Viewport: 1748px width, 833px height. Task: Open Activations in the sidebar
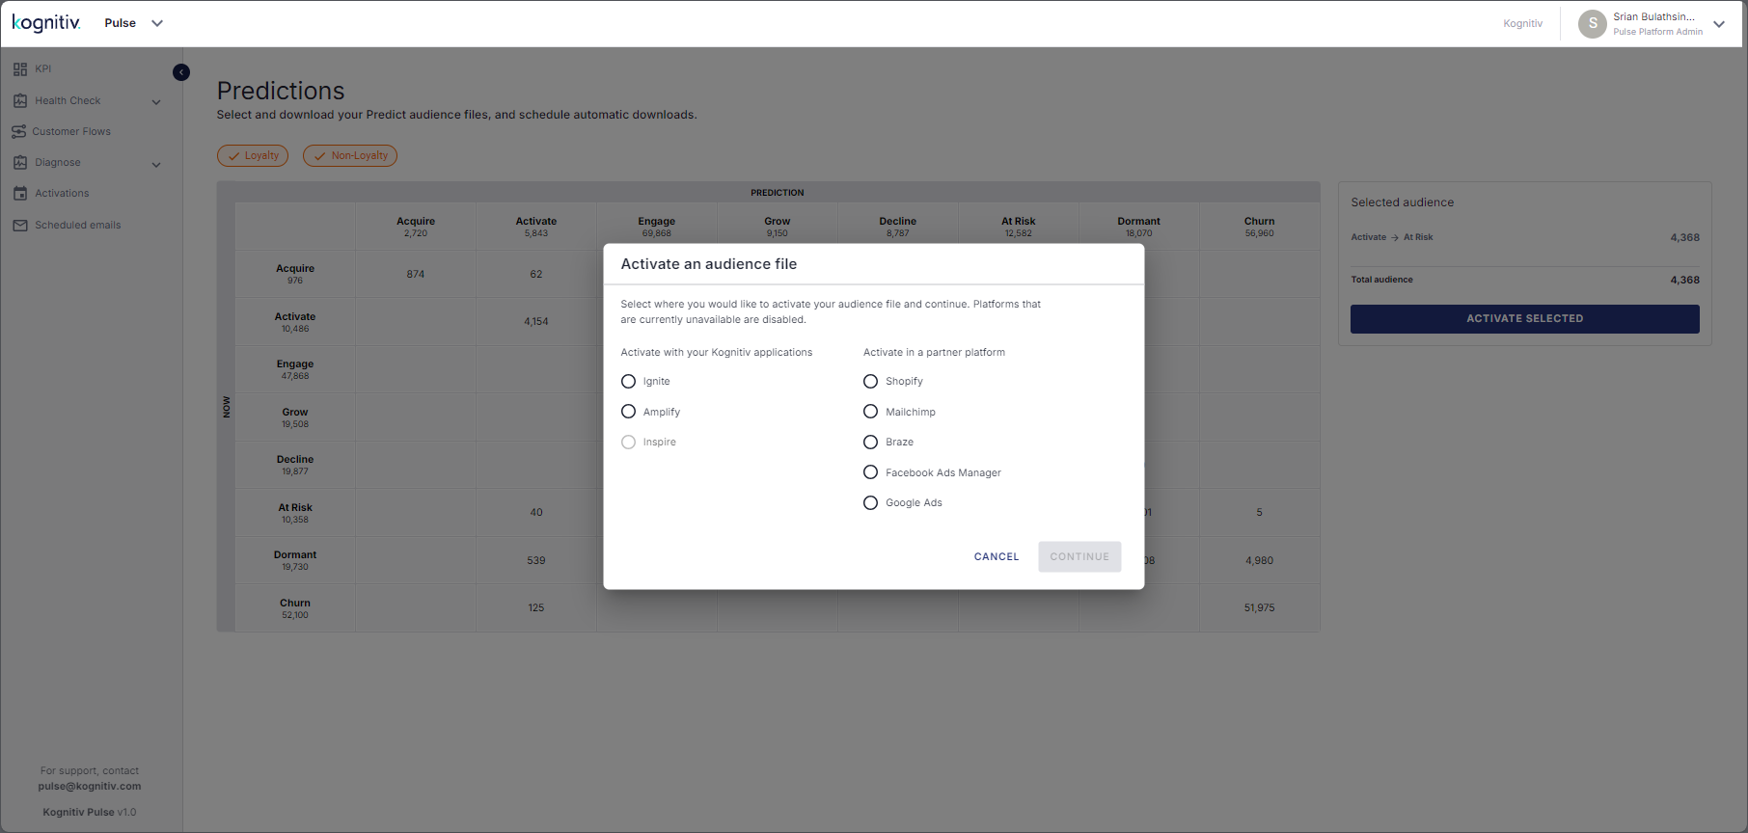pos(62,193)
